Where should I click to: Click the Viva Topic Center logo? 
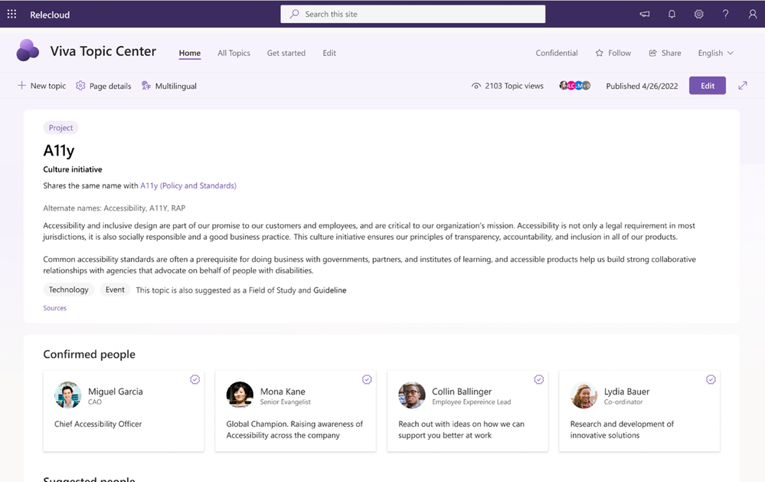tap(28, 51)
